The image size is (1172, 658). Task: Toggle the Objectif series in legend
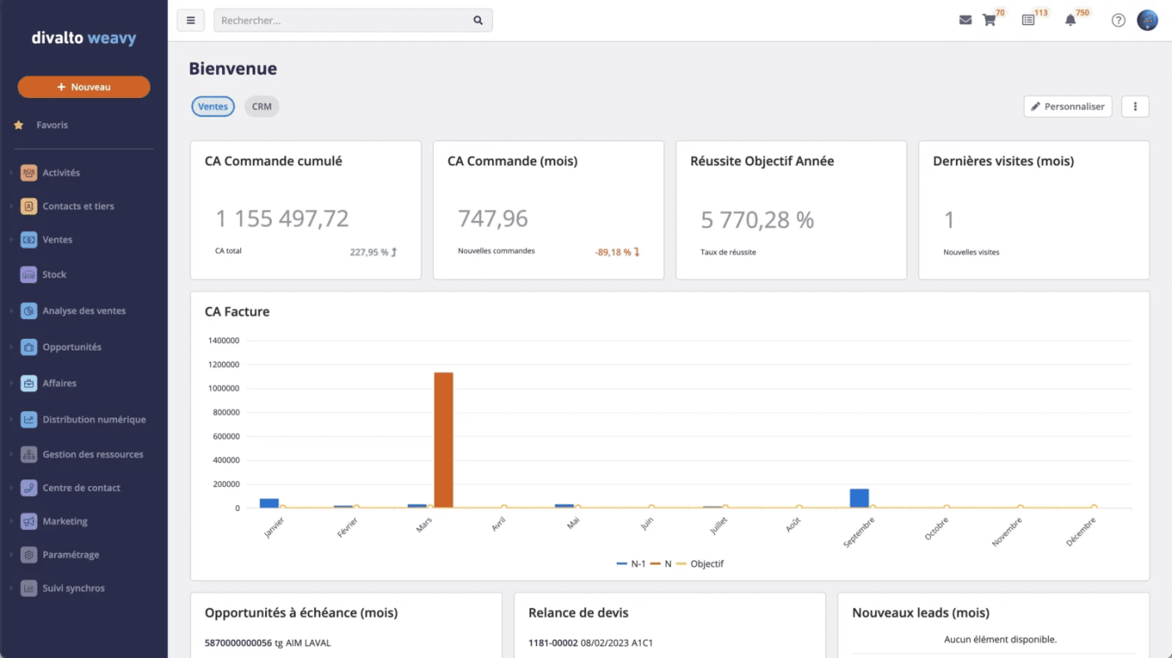point(699,563)
